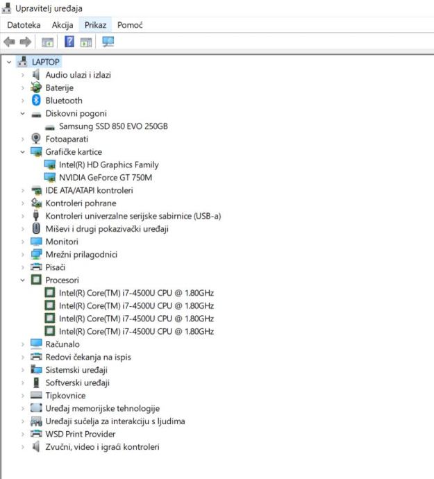The image size is (434, 479).
Task: Click the scan for hardware changes monitor icon
Action: click(108, 42)
